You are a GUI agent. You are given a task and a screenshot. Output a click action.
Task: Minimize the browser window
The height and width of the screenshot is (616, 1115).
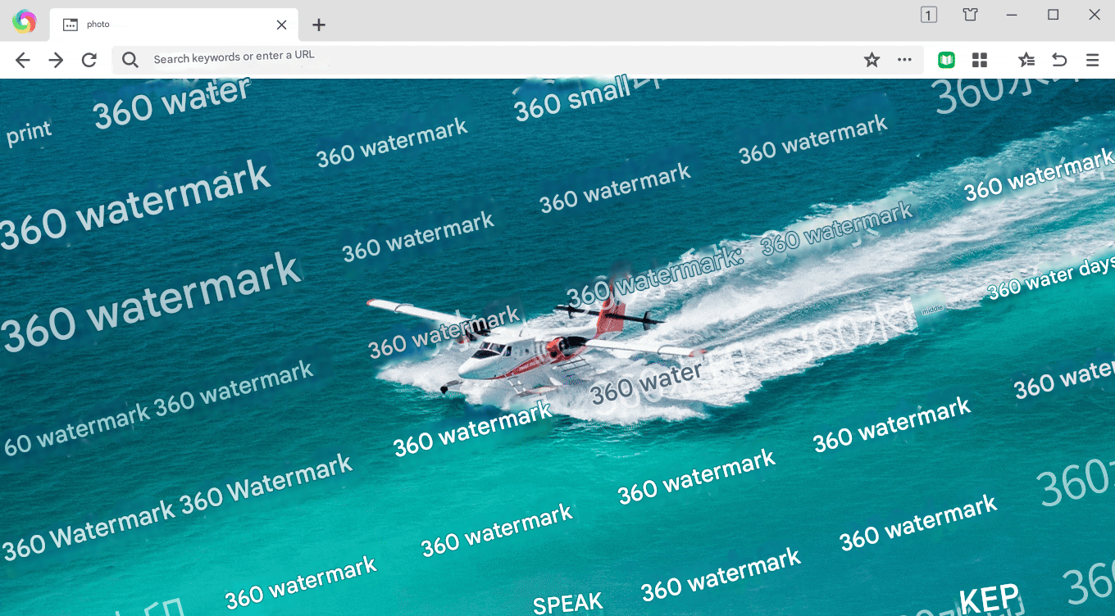[x=1011, y=15]
